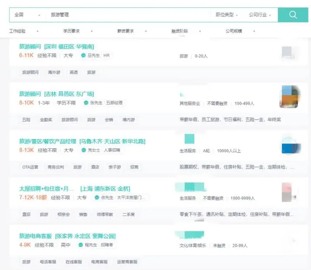Expand the 工作经验 filter

(x=23, y=31)
